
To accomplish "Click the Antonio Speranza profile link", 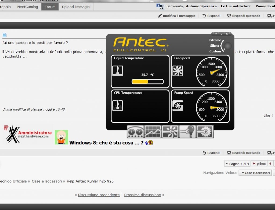I will 201,6.
